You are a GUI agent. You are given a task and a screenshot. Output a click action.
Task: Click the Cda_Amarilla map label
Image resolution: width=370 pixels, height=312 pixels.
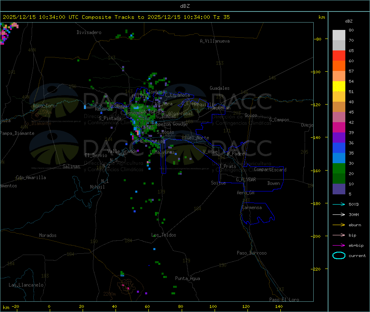click(x=31, y=178)
